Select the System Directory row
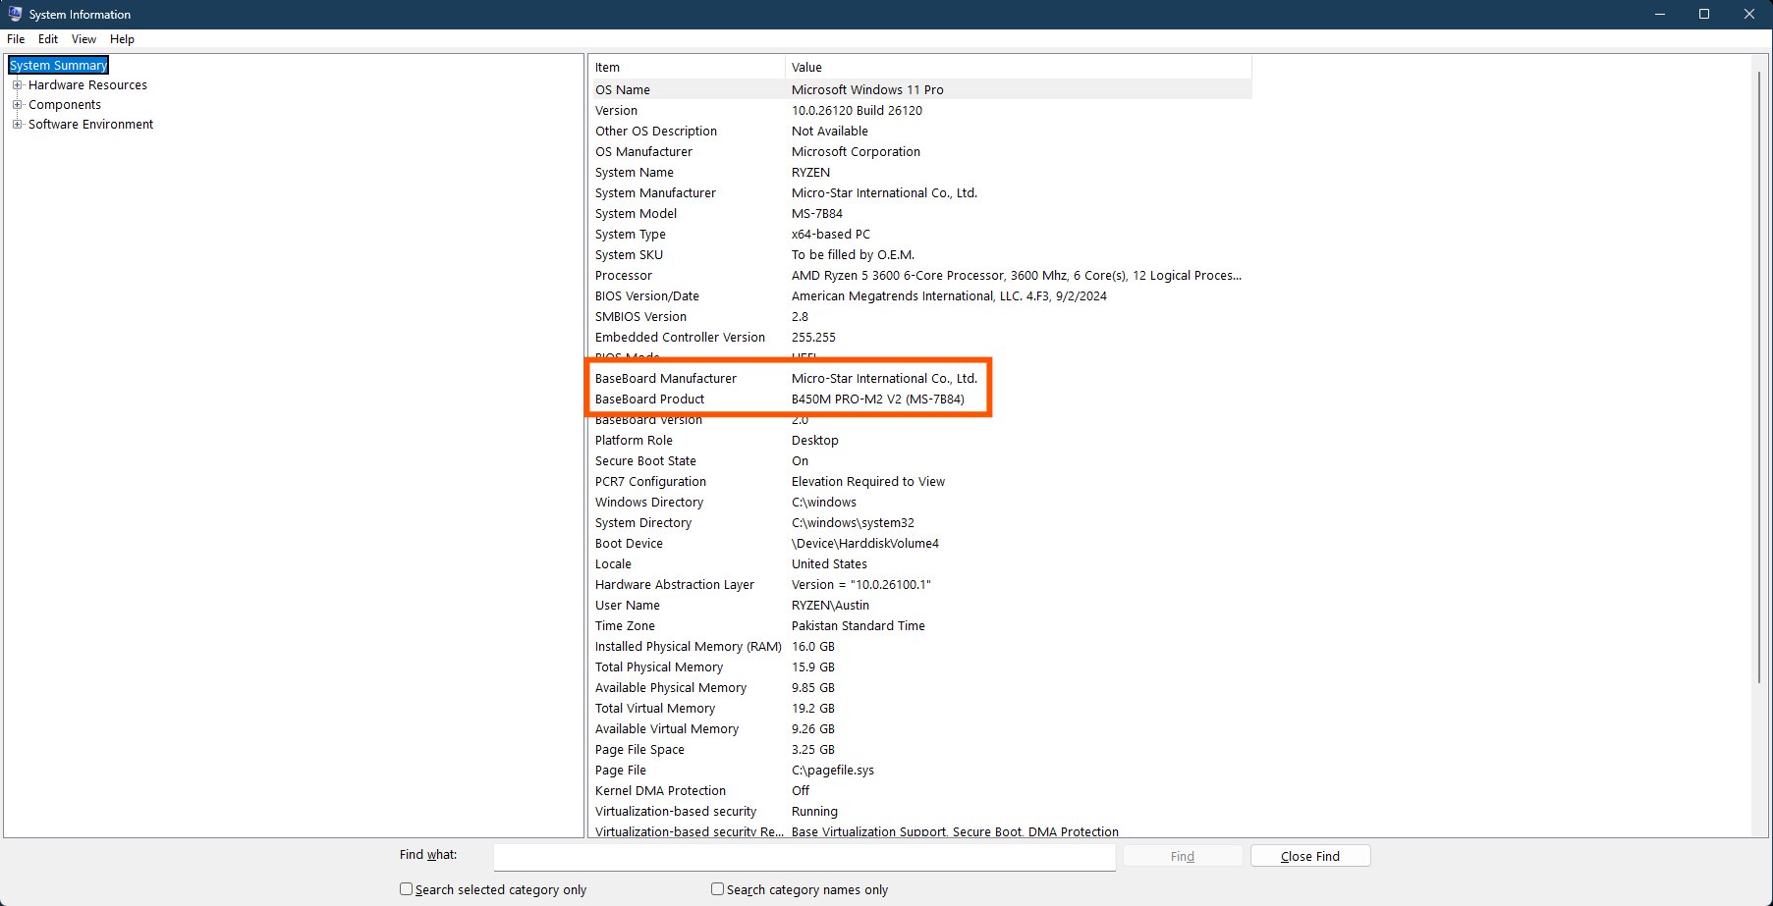 click(x=920, y=522)
